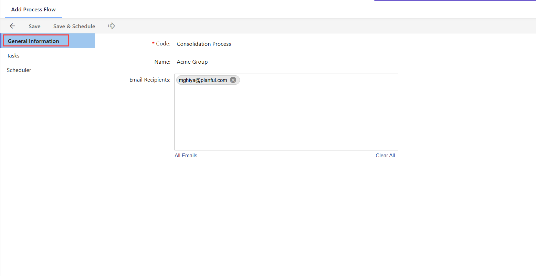Click into the Code input field

[x=224, y=44]
